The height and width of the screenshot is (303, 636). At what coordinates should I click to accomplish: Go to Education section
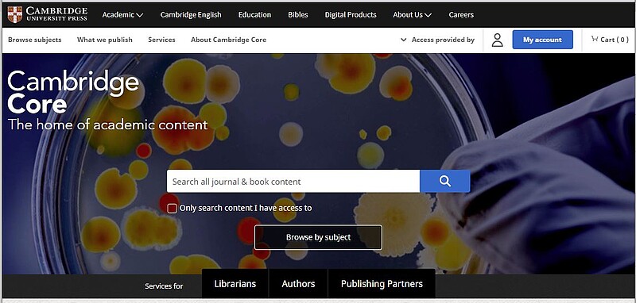(x=254, y=14)
